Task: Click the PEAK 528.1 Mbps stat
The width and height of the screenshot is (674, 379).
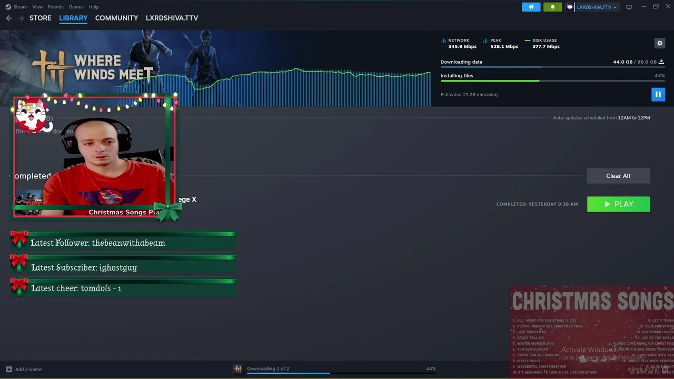Action: [500, 43]
